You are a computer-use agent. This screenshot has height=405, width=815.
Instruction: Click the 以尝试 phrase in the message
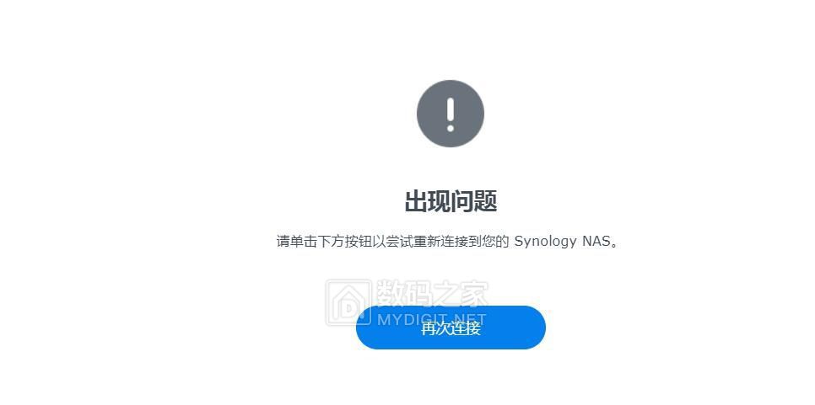click(391, 242)
